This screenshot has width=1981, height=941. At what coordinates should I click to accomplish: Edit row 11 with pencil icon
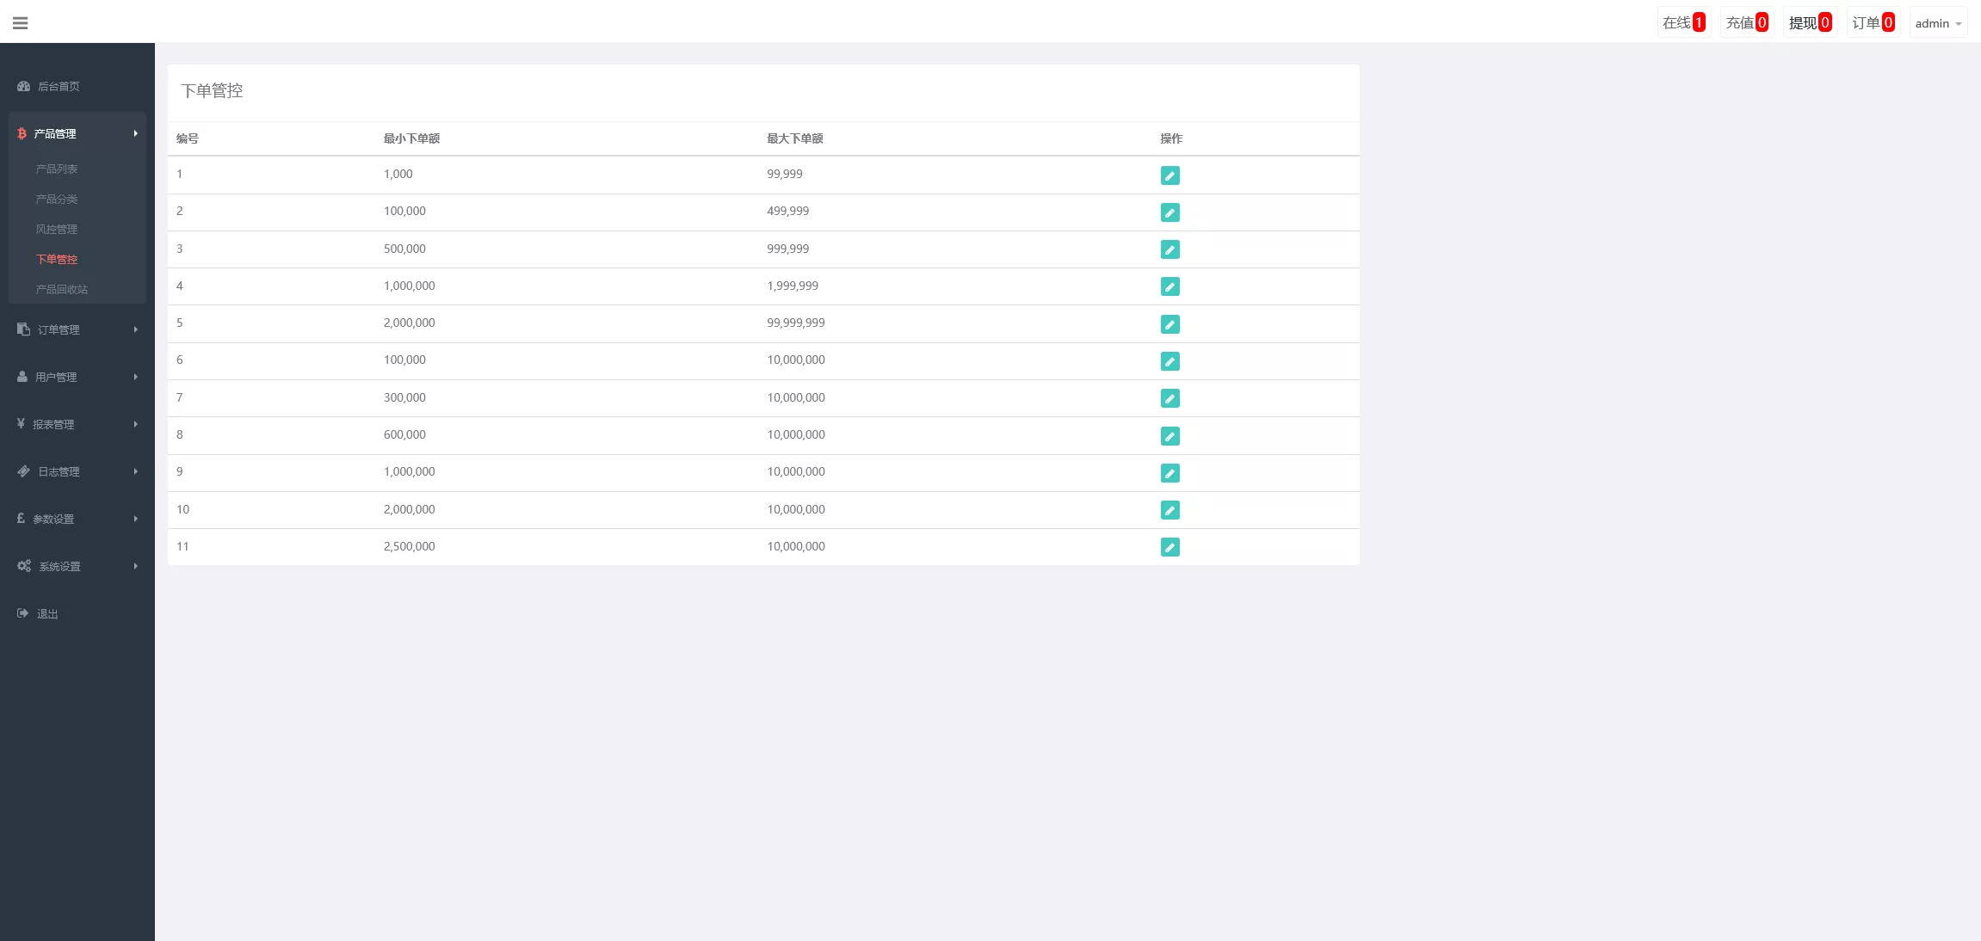coord(1169,547)
